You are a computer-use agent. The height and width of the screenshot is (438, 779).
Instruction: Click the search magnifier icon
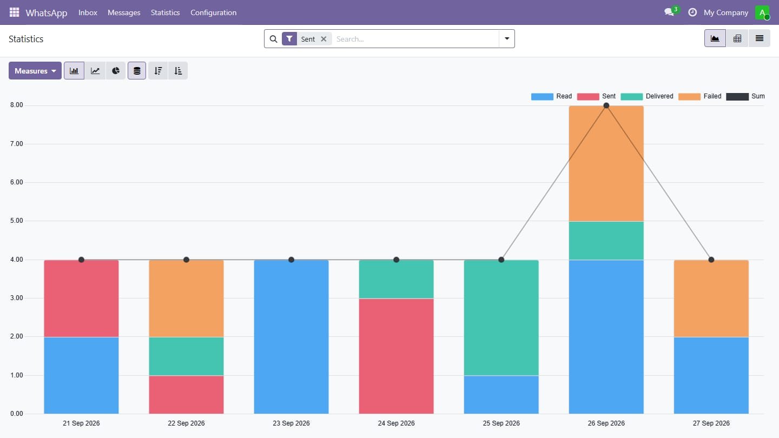(x=273, y=39)
